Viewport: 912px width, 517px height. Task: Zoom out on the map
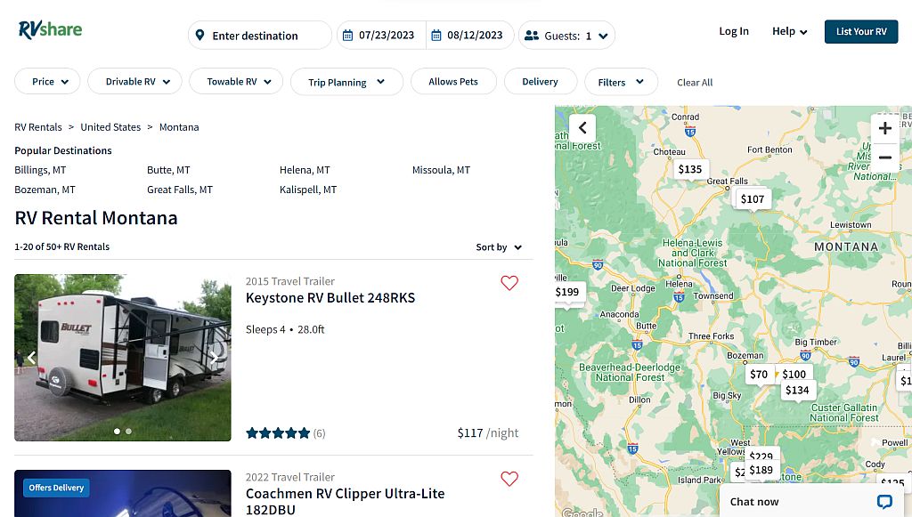click(x=884, y=158)
